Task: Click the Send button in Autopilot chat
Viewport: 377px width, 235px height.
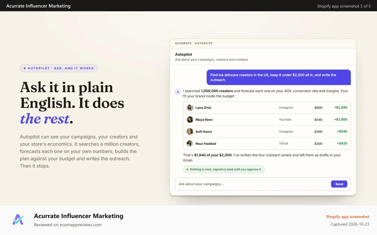Action: point(339,184)
